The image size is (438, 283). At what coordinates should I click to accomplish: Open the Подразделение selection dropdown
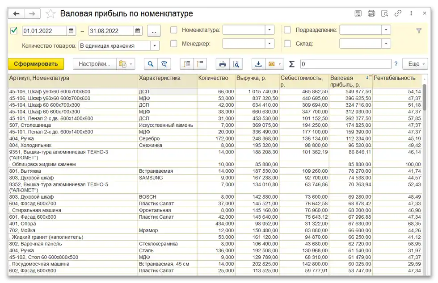pos(386,29)
